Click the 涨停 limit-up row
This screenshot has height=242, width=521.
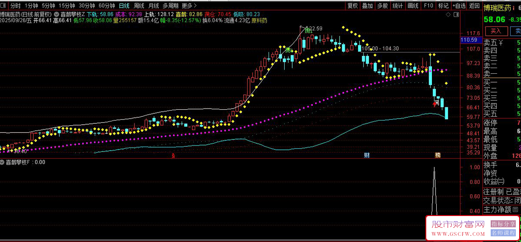(x=502, y=123)
